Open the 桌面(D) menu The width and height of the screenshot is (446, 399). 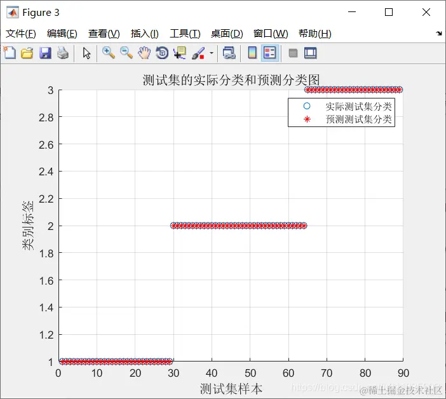tap(227, 34)
